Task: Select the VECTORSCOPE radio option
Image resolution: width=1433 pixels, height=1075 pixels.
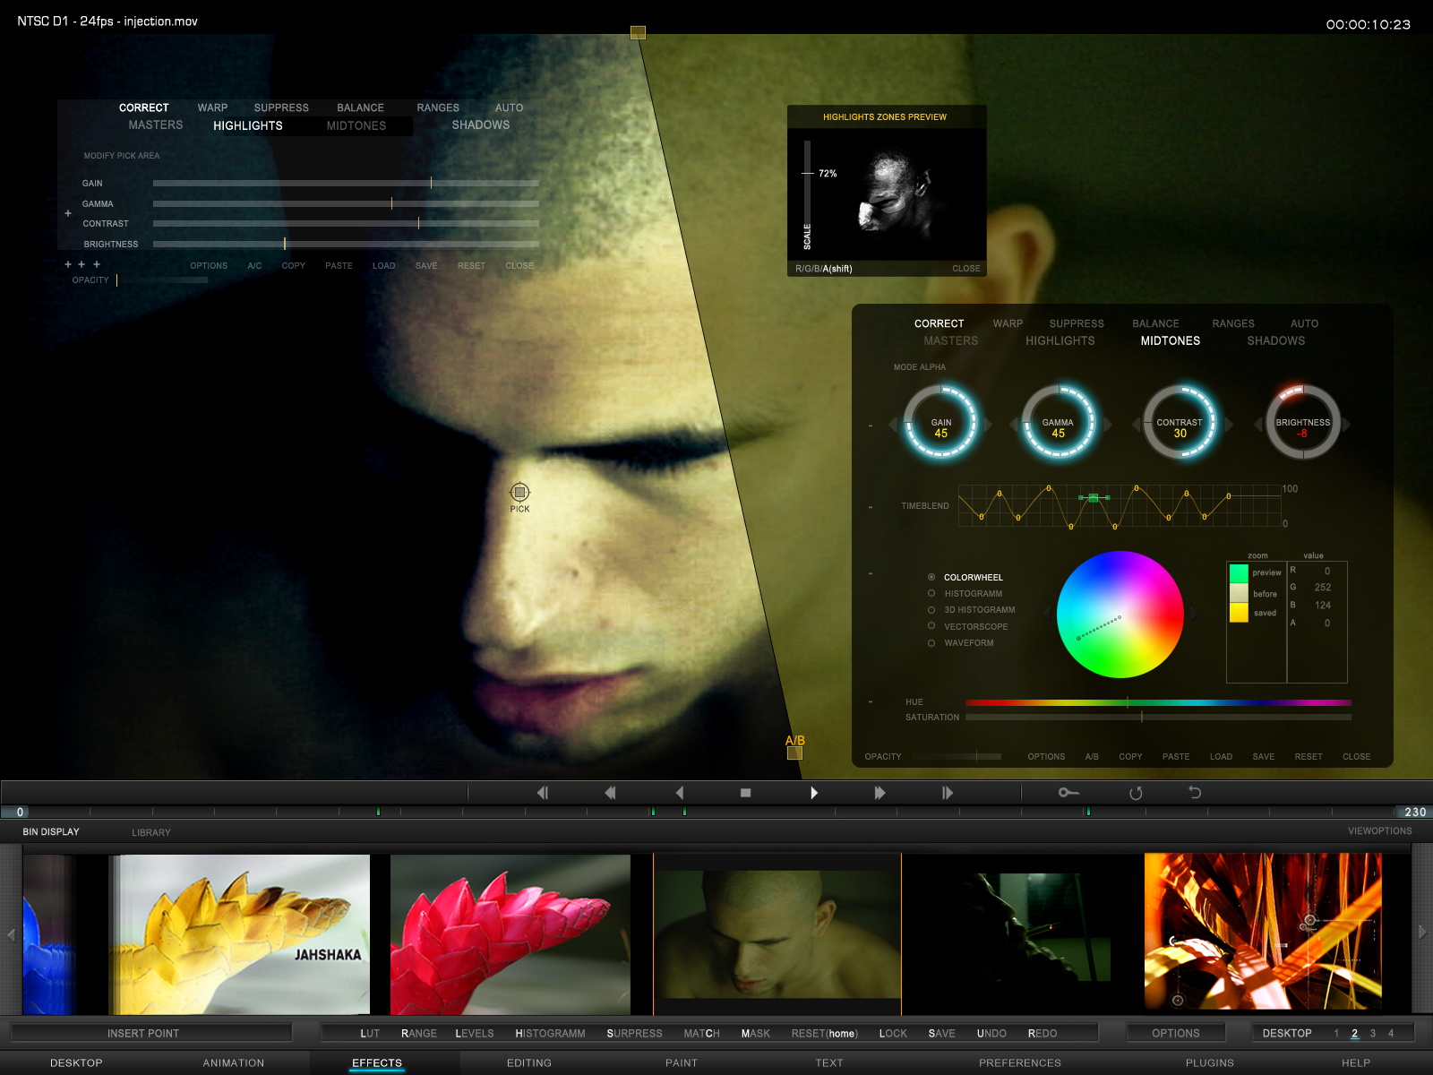Action: click(931, 626)
